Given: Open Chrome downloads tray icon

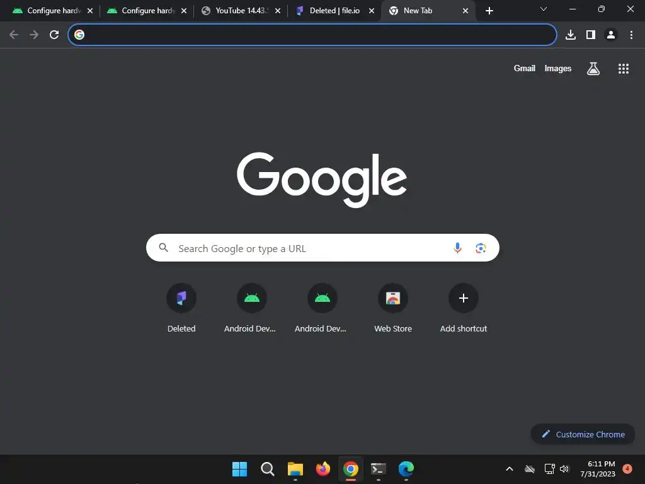Looking at the screenshot, I should [570, 35].
